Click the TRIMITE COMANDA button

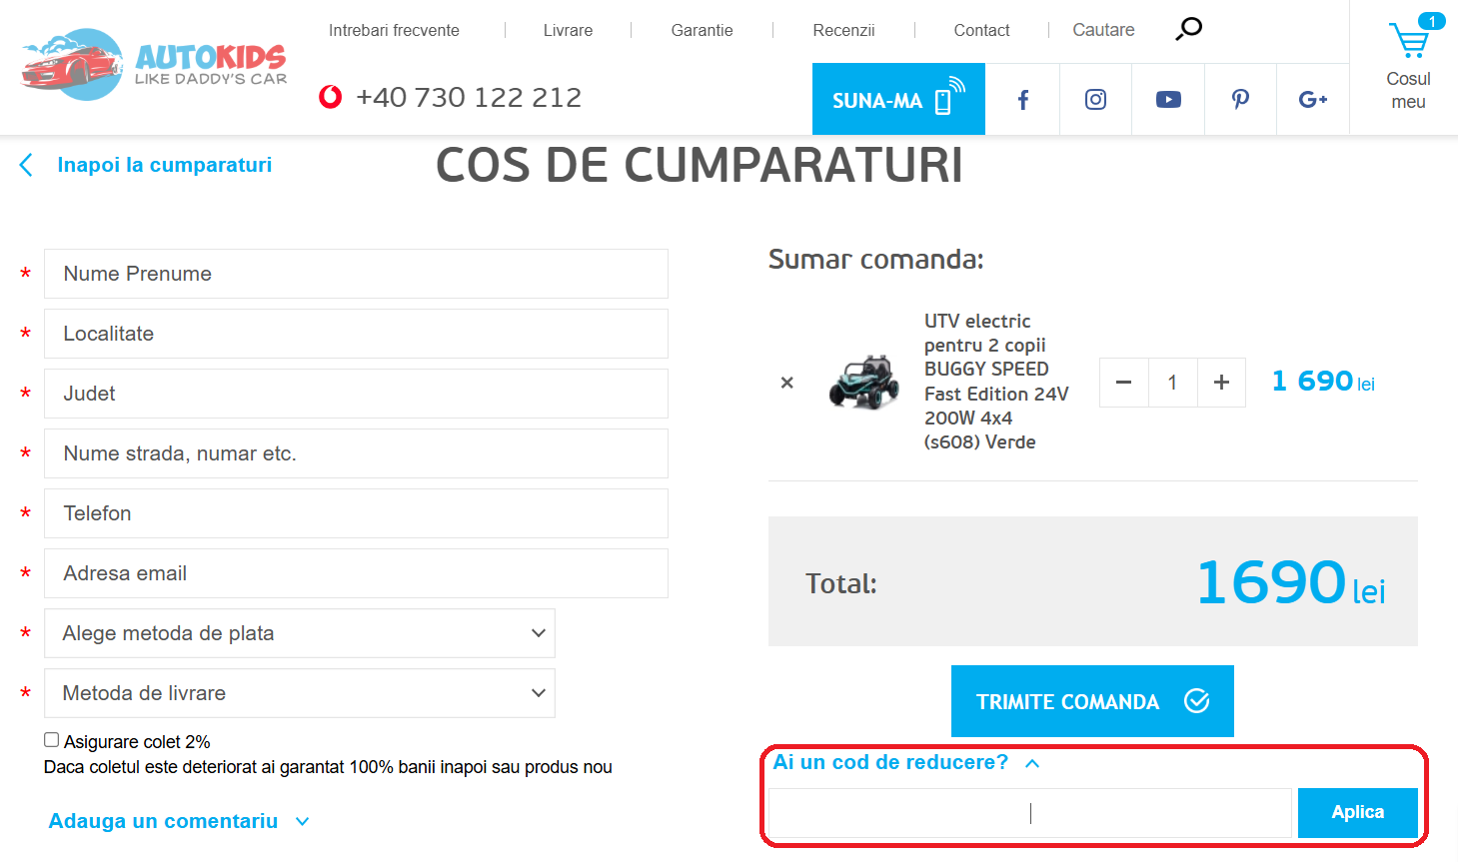1092,701
